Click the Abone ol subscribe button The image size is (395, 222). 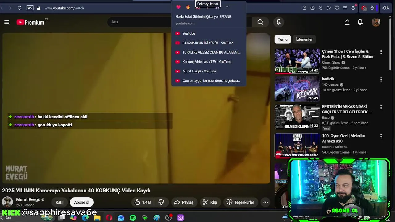click(x=81, y=202)
